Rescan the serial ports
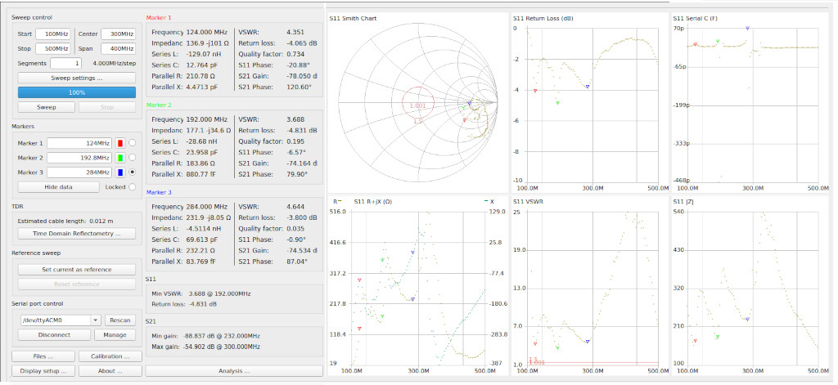The image size is (838, 385). (119, 320)
